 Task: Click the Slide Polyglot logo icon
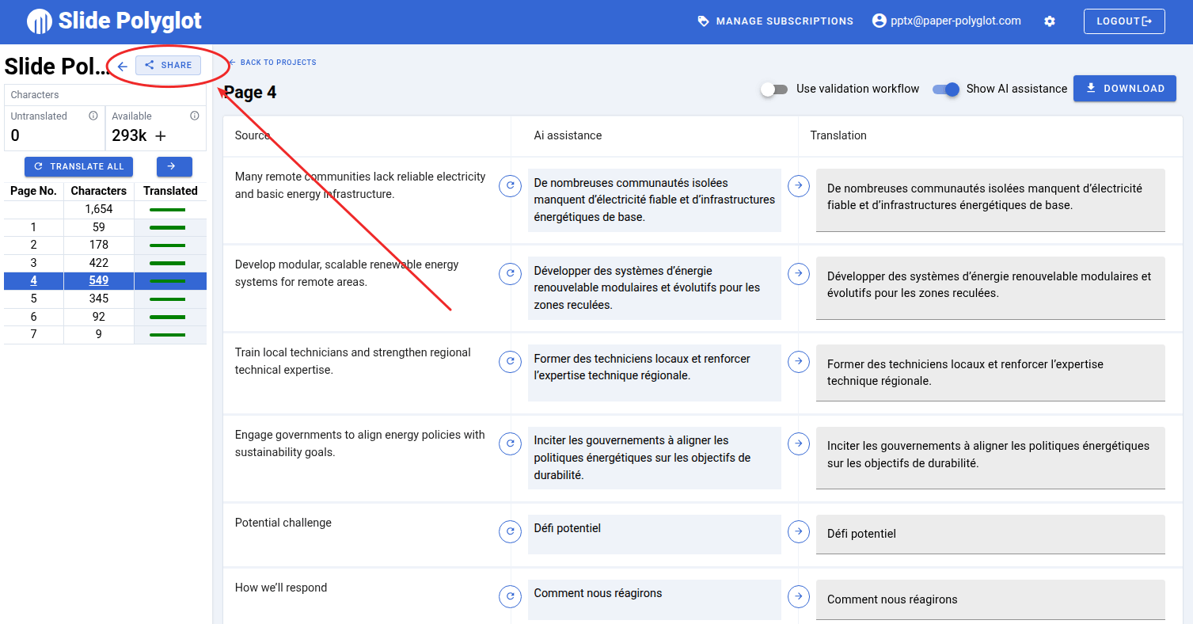pos(39,21)
